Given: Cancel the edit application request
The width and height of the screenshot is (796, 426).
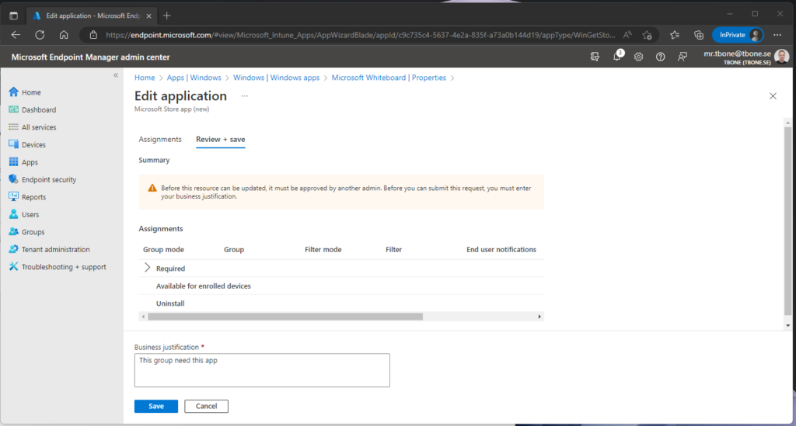Looking at the screenshot, I should click(x=206, y=407).
